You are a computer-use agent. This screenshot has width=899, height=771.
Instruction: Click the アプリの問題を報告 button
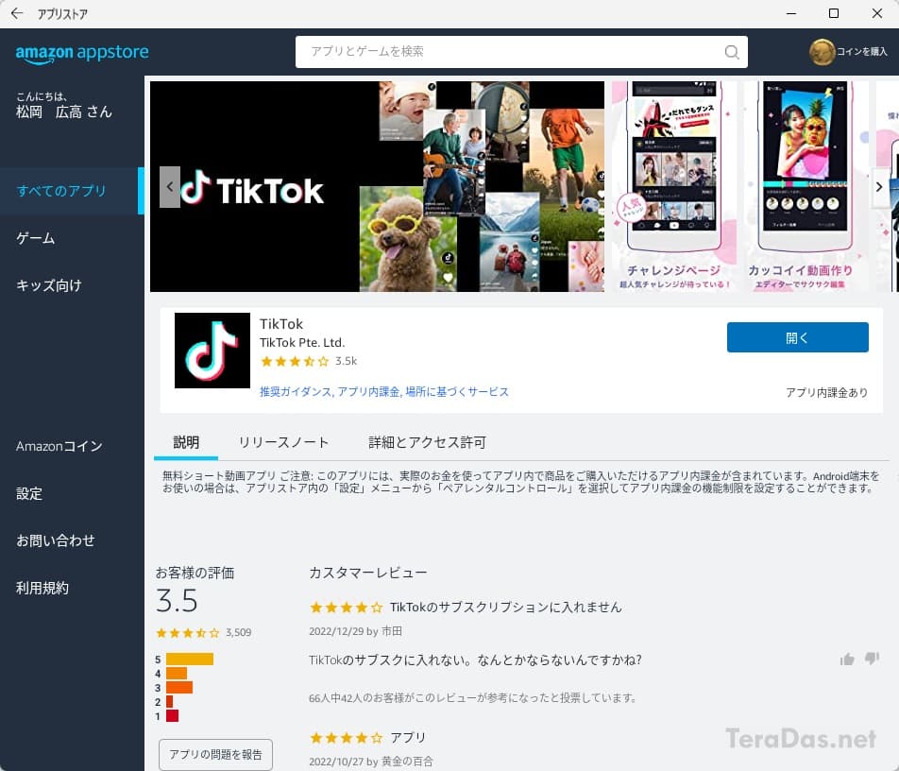coord(215,754)
